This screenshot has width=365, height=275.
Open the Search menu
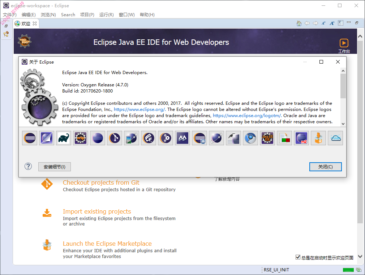(x=68, y=15)
